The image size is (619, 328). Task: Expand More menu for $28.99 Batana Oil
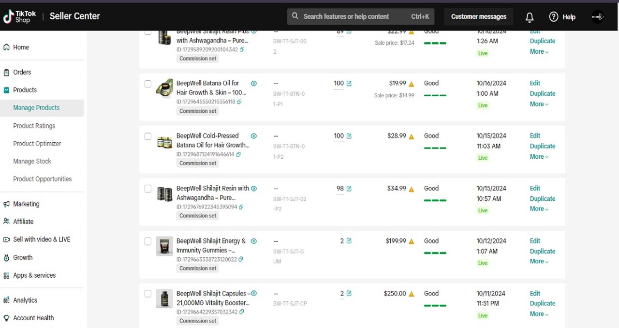[539, 157]
